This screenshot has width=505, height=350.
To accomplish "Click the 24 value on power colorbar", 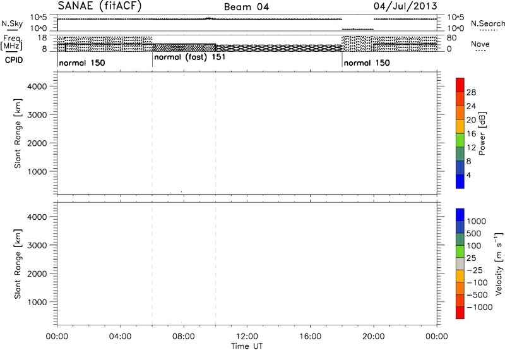I will click(471, 106).
